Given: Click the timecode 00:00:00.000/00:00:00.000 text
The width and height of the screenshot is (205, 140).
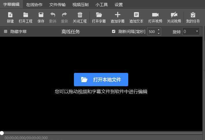Looking at the screenshot, I should click(26, 138).
